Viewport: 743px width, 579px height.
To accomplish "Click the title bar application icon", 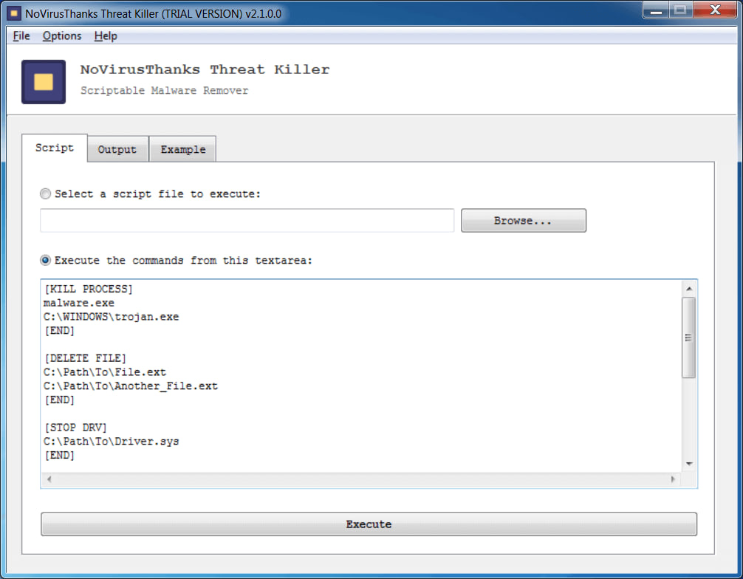I will click(x=14, y=13).
